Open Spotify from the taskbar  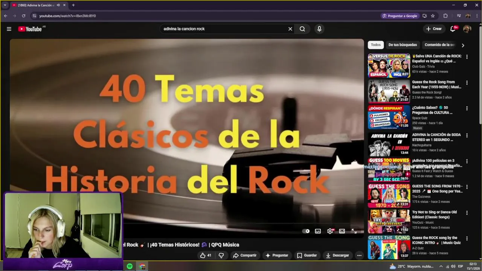(x=130, y=266)
